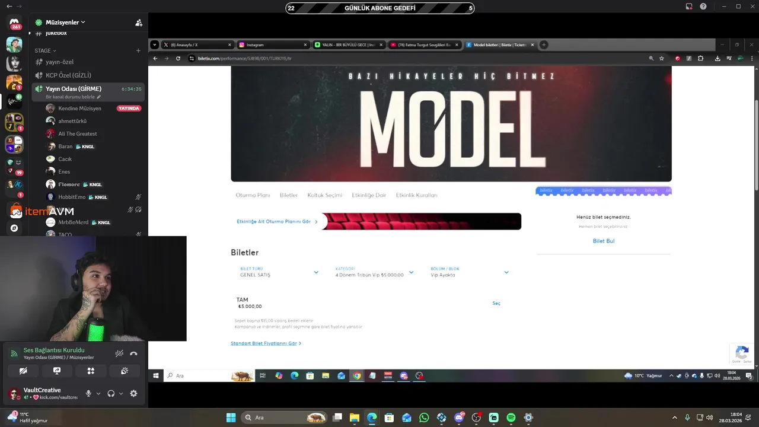Open the Etkinliğe Dair section tab
Image resolution: width=759 pixels, height=427 pixels.
[369, 195]
